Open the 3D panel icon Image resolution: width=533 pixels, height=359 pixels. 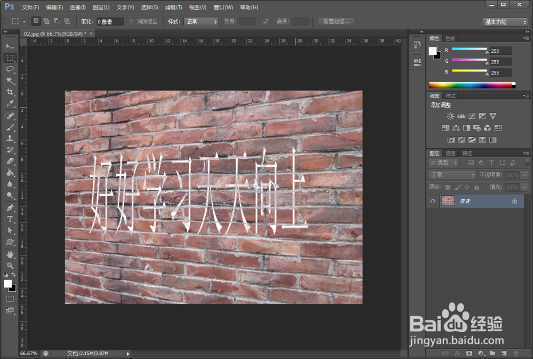tap(417, 62)
